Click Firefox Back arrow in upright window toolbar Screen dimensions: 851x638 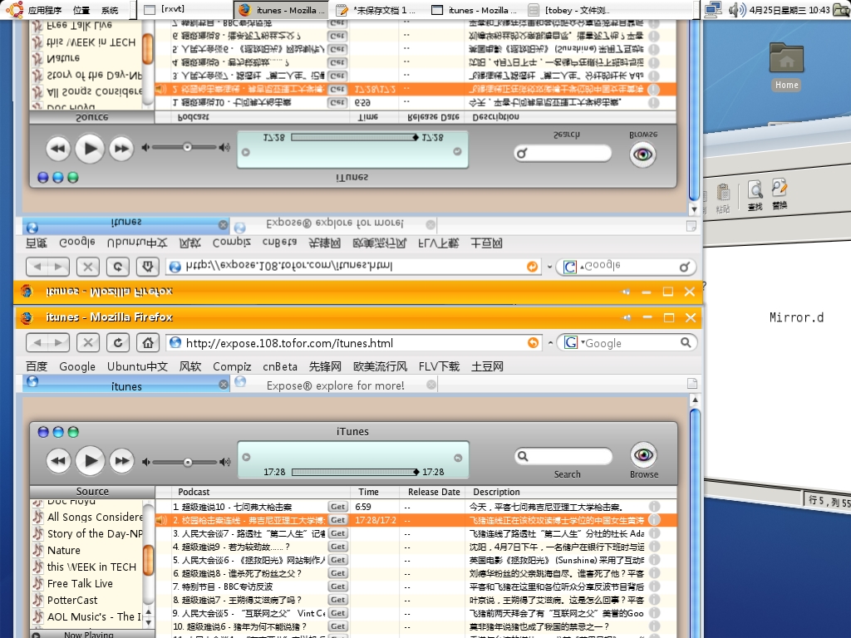pos(37,342)
